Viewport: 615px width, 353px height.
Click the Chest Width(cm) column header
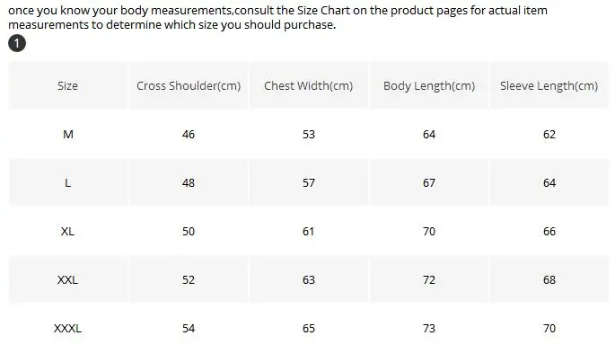click(309, 85)
